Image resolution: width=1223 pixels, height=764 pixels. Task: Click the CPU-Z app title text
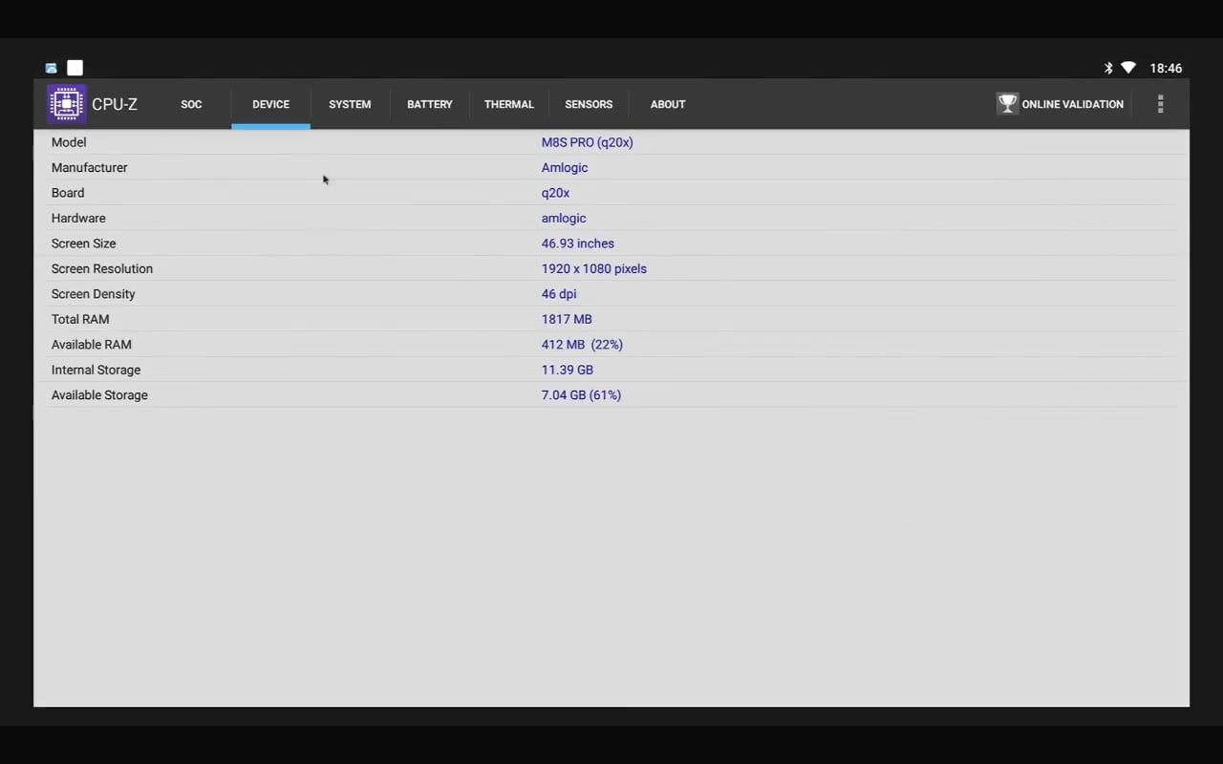click(x=115, y=104)
